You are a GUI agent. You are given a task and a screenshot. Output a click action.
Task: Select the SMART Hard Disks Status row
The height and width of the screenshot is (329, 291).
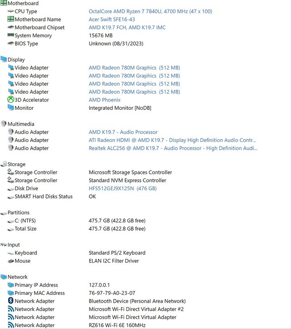[43, 197]
